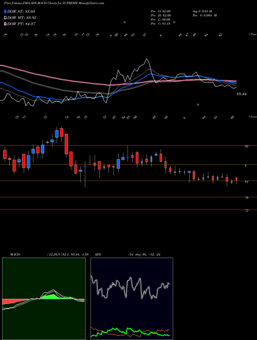The height and width of the screenshot is (340, 257).
Task: Click the 'Avg V: 0.01 M' volume text
Action: point(203,11)
